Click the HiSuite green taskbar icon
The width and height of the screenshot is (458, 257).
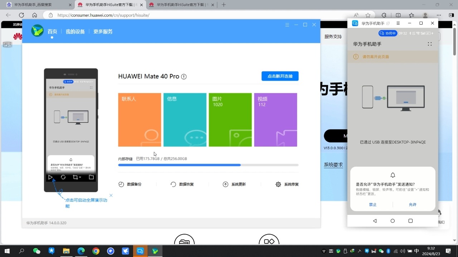(155, 251)
